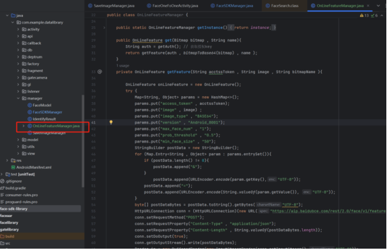This screenshot has width=387, height=250.
Task: Expand the gl package
Action: click(x=18, y=85)
